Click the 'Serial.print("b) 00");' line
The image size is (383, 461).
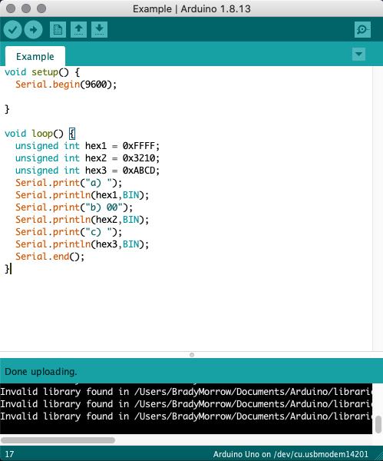74,208
